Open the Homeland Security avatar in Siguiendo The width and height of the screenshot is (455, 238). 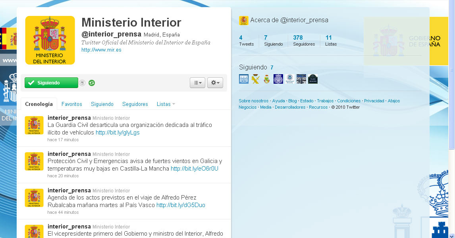click(x=290, y=79)
